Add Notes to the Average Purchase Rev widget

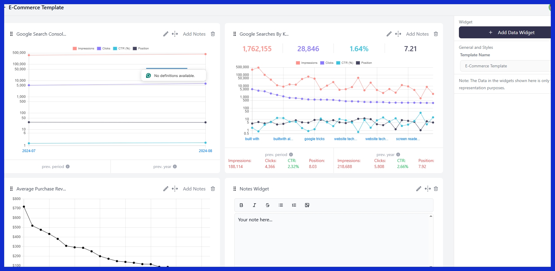(194, 189)
